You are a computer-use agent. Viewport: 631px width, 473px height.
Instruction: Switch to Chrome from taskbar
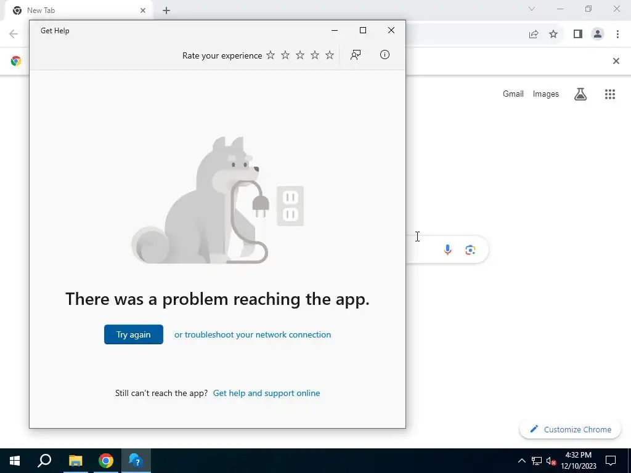106,461
